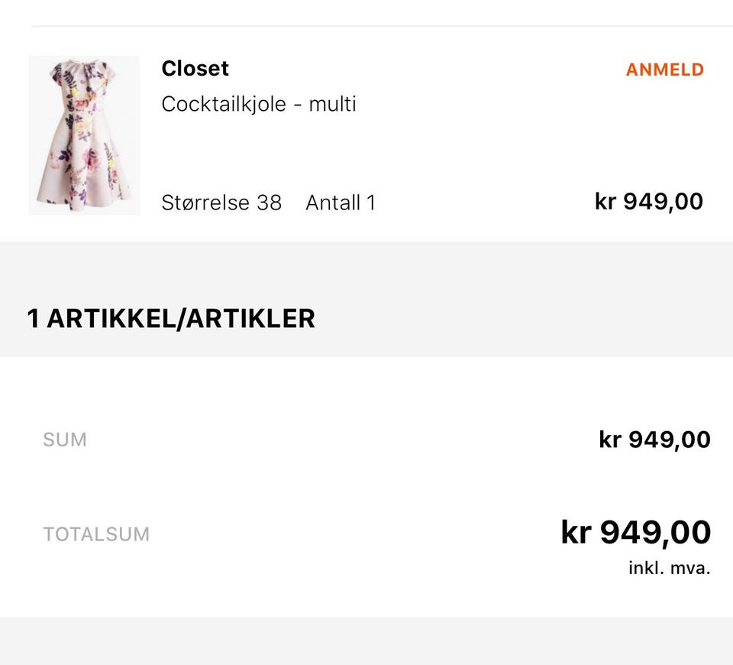Click the item price beside Antall
The image size is (733, 665).
pos(648,202)
